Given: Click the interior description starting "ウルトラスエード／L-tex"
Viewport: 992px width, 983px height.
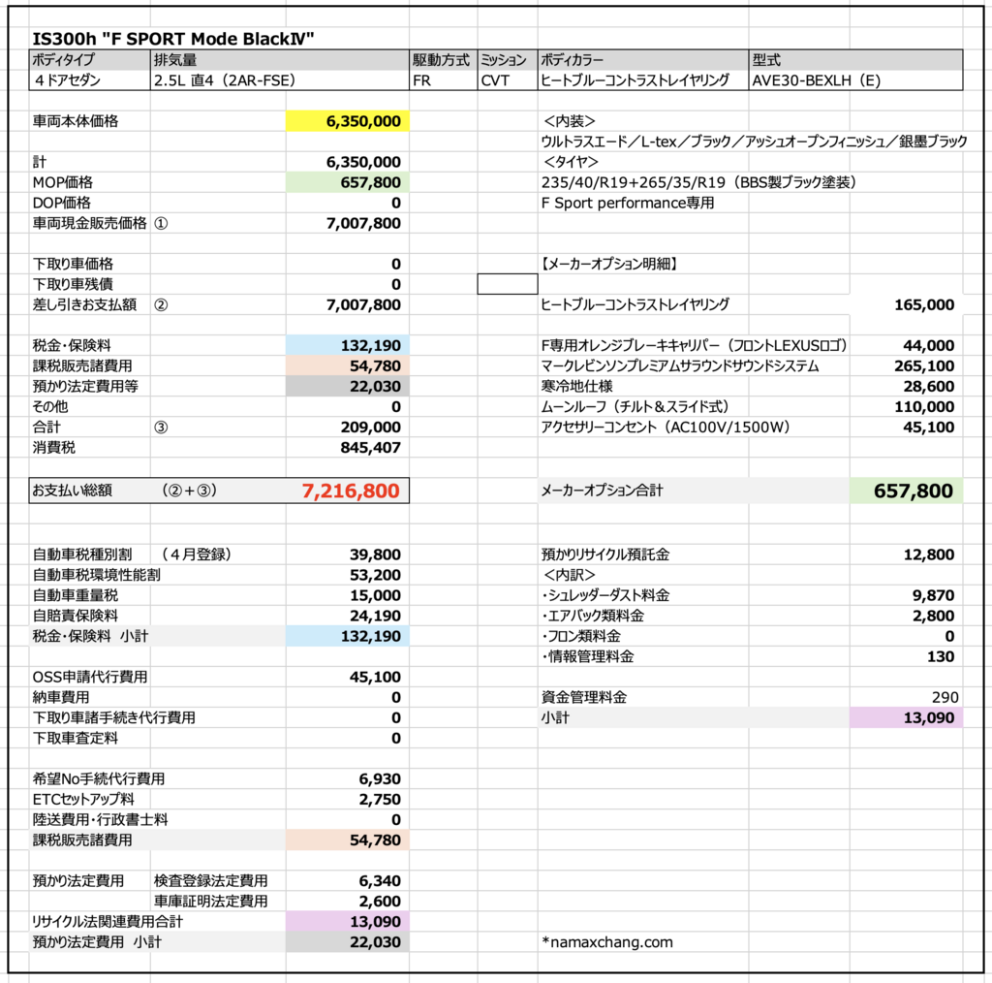Looking at the screenshot, I should (754, 142).
